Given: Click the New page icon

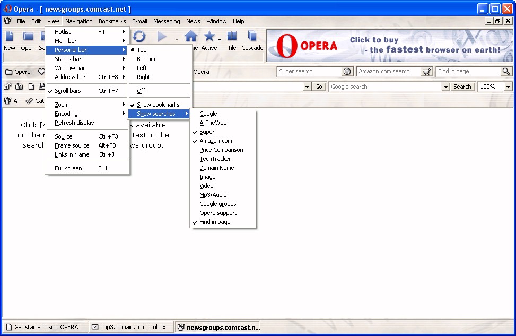Looking at the screenshot, I should pos(10,37).
